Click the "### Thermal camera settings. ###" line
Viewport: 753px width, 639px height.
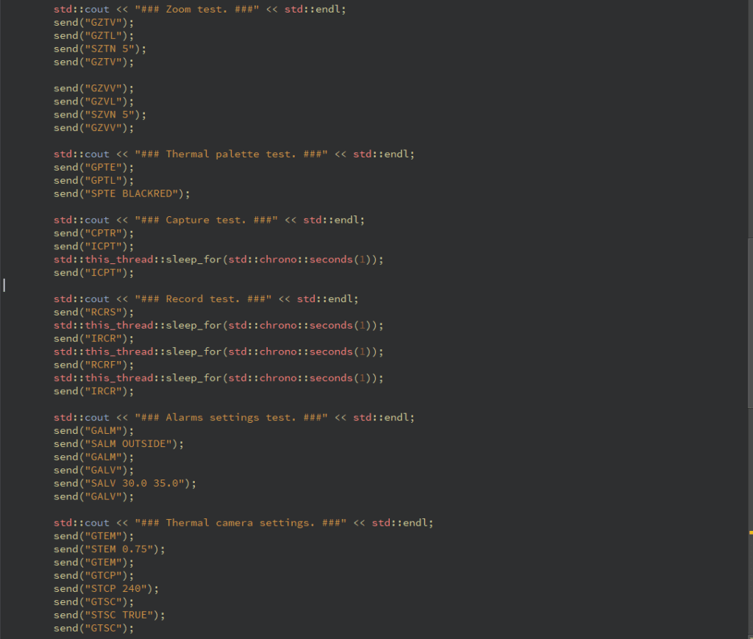click(x=243, y=523)
